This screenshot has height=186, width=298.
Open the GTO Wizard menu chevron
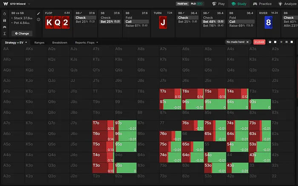[x=29, y=4]
